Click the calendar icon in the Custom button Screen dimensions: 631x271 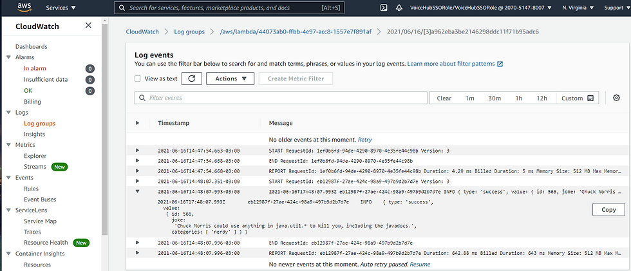point(590,98)
